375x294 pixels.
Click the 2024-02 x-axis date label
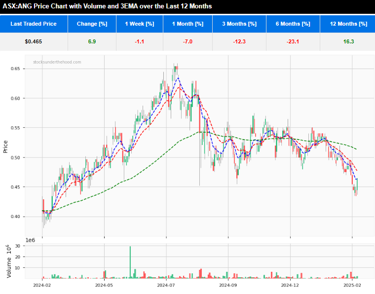click(x=42, y=285)
